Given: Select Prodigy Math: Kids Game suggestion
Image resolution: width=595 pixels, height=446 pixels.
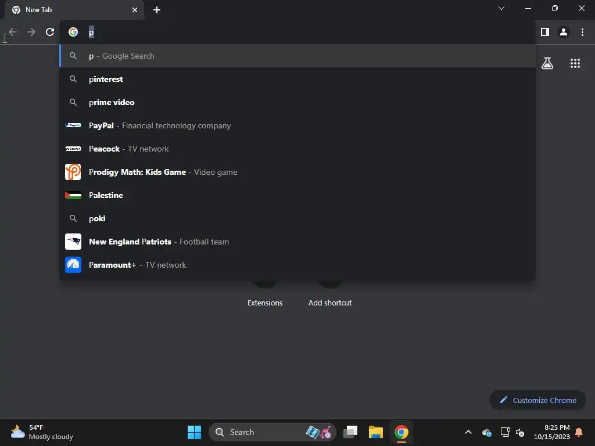Looking at the screenshot, I should coord(297,172).
